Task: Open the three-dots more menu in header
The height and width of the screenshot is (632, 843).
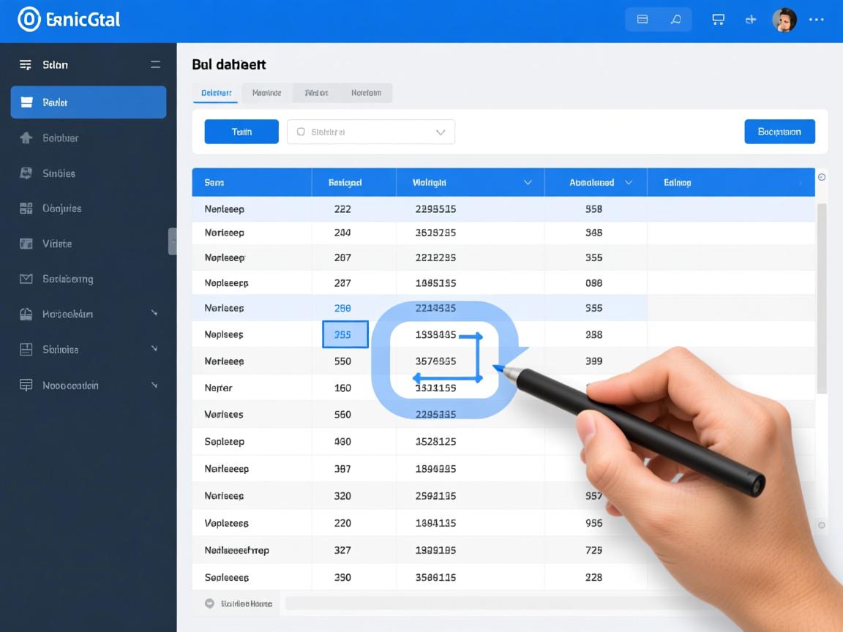Action: [817, 20]
